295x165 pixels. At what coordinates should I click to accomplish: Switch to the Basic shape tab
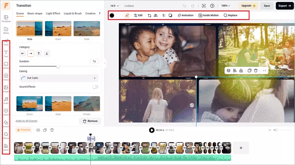coord(35,14)
